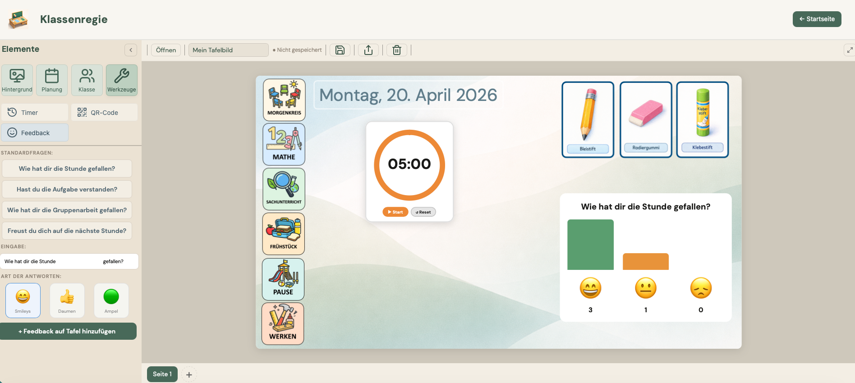855x383 pixels.
Task: Switch to Seite 1 page tab
Action: [x=162, y=374]
